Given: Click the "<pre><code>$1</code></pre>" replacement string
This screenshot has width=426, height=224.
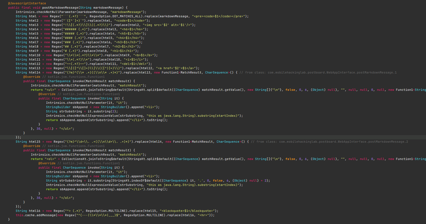Looking at the screenshot, I should point(220,16).
